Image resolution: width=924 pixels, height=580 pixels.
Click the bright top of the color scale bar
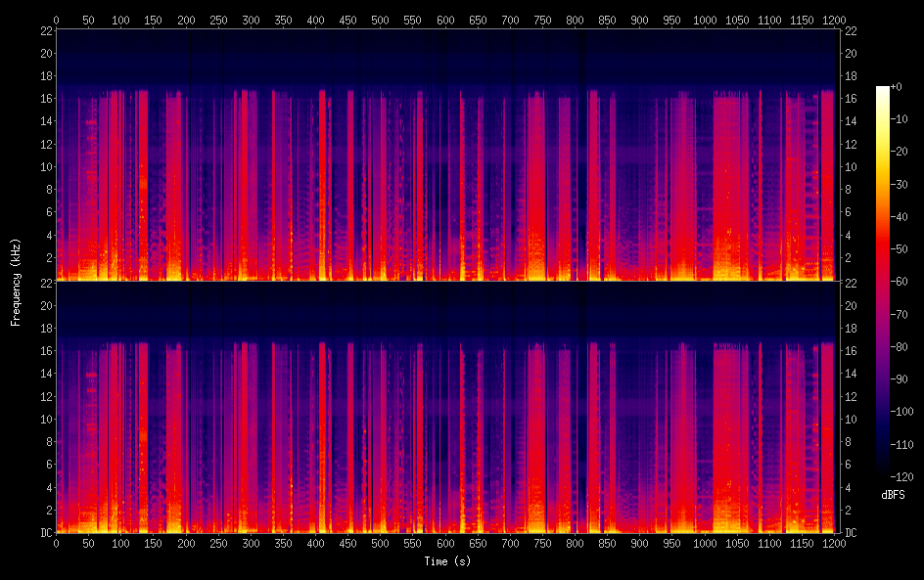(883, 90)
